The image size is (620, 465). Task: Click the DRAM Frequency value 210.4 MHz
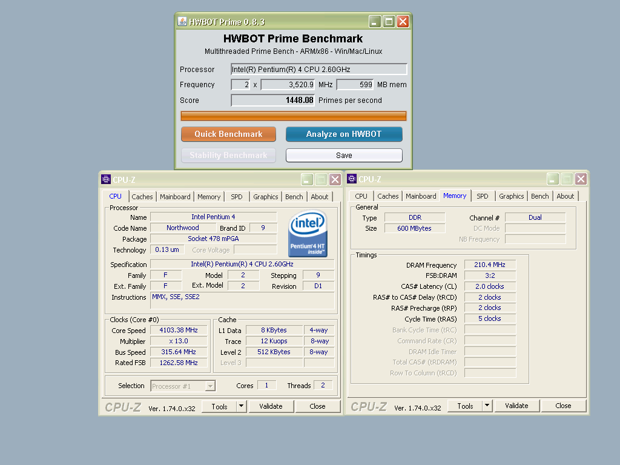[490, 265]
